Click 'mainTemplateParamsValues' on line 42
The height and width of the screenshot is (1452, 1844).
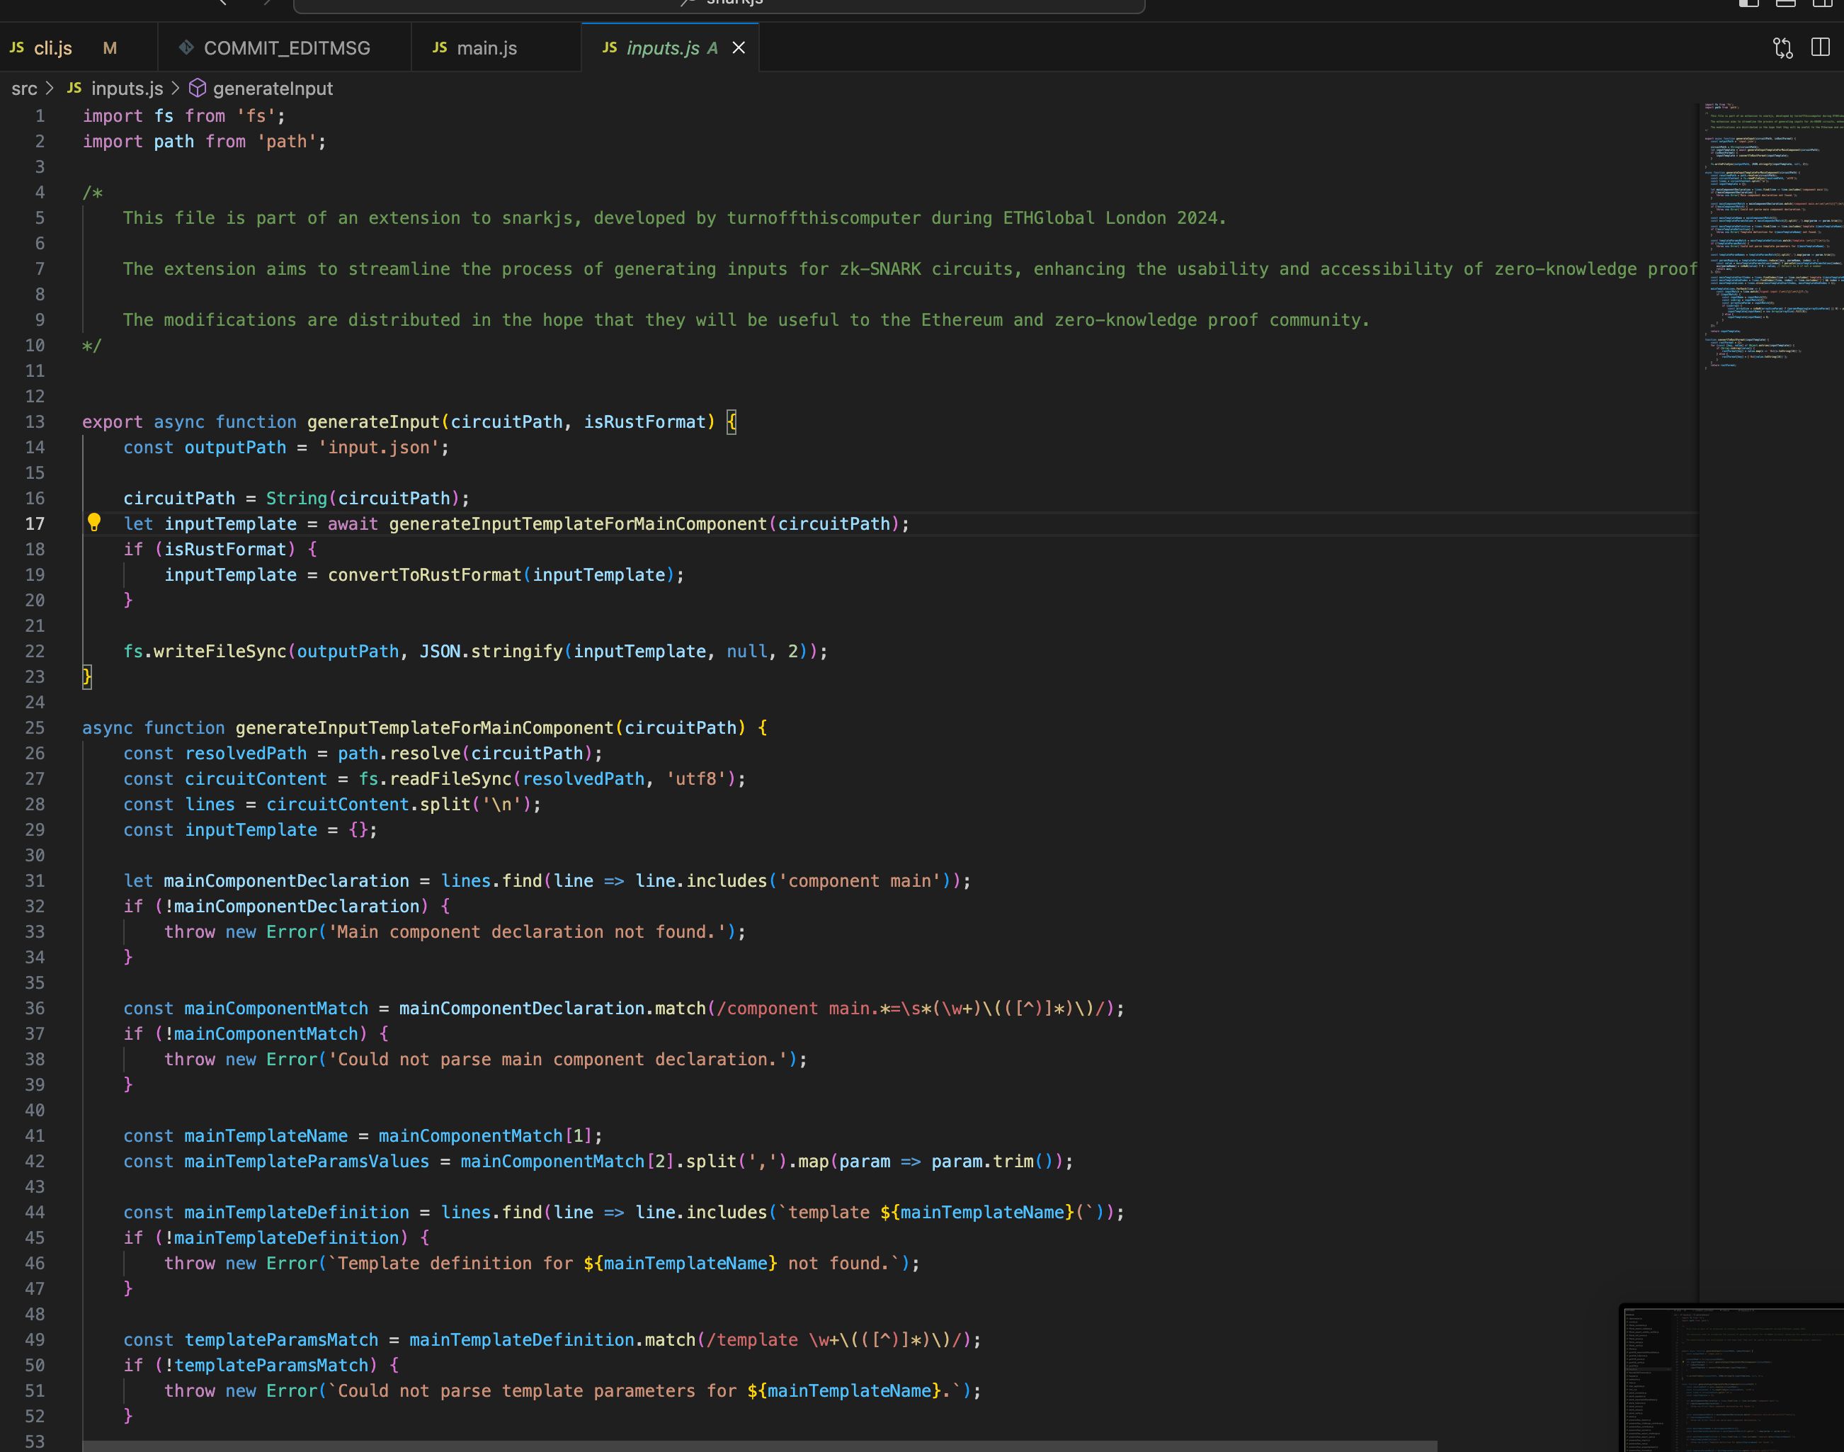[307, 1162]
